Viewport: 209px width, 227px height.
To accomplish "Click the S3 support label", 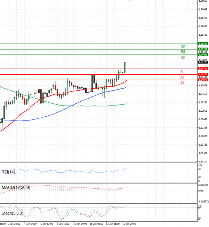I will (x=182, y=83).
